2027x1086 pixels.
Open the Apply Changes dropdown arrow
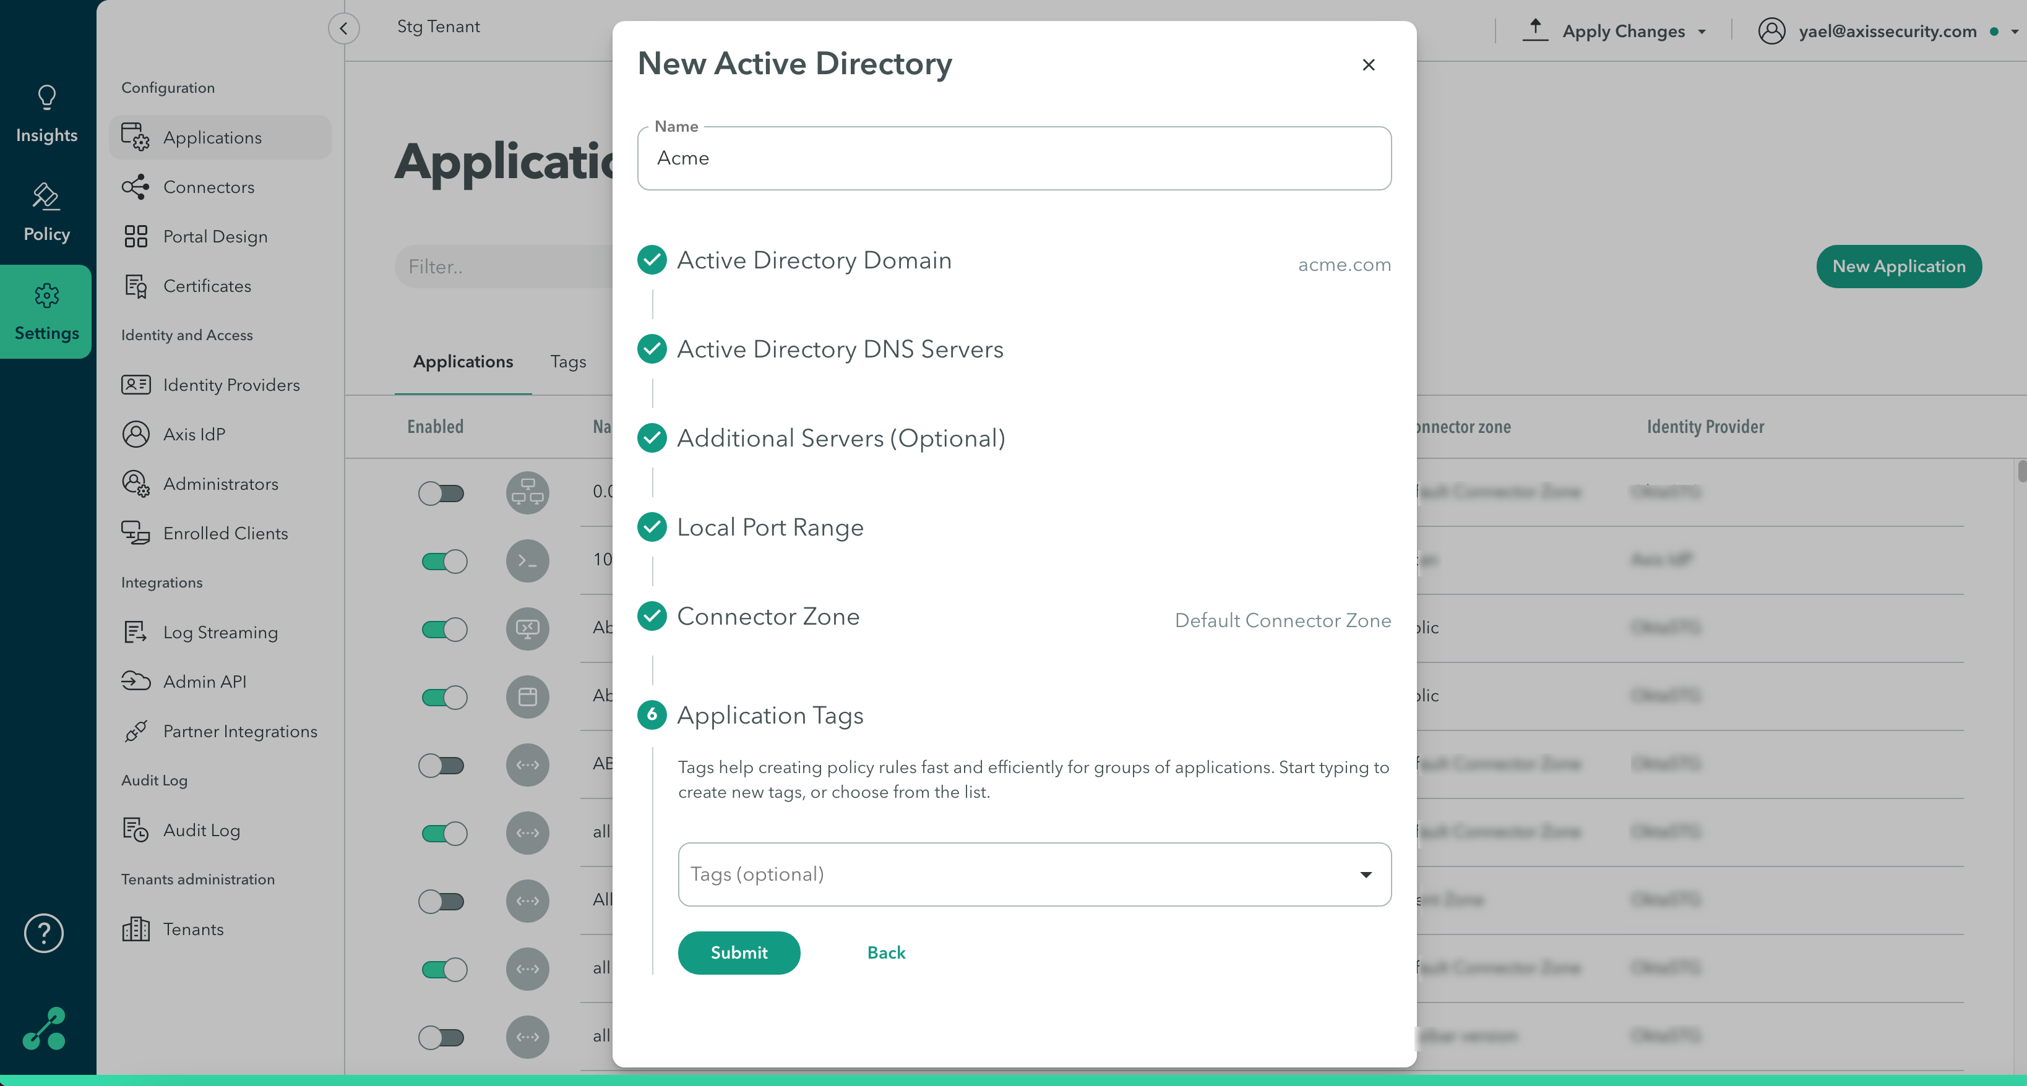tap(1702, 32)
